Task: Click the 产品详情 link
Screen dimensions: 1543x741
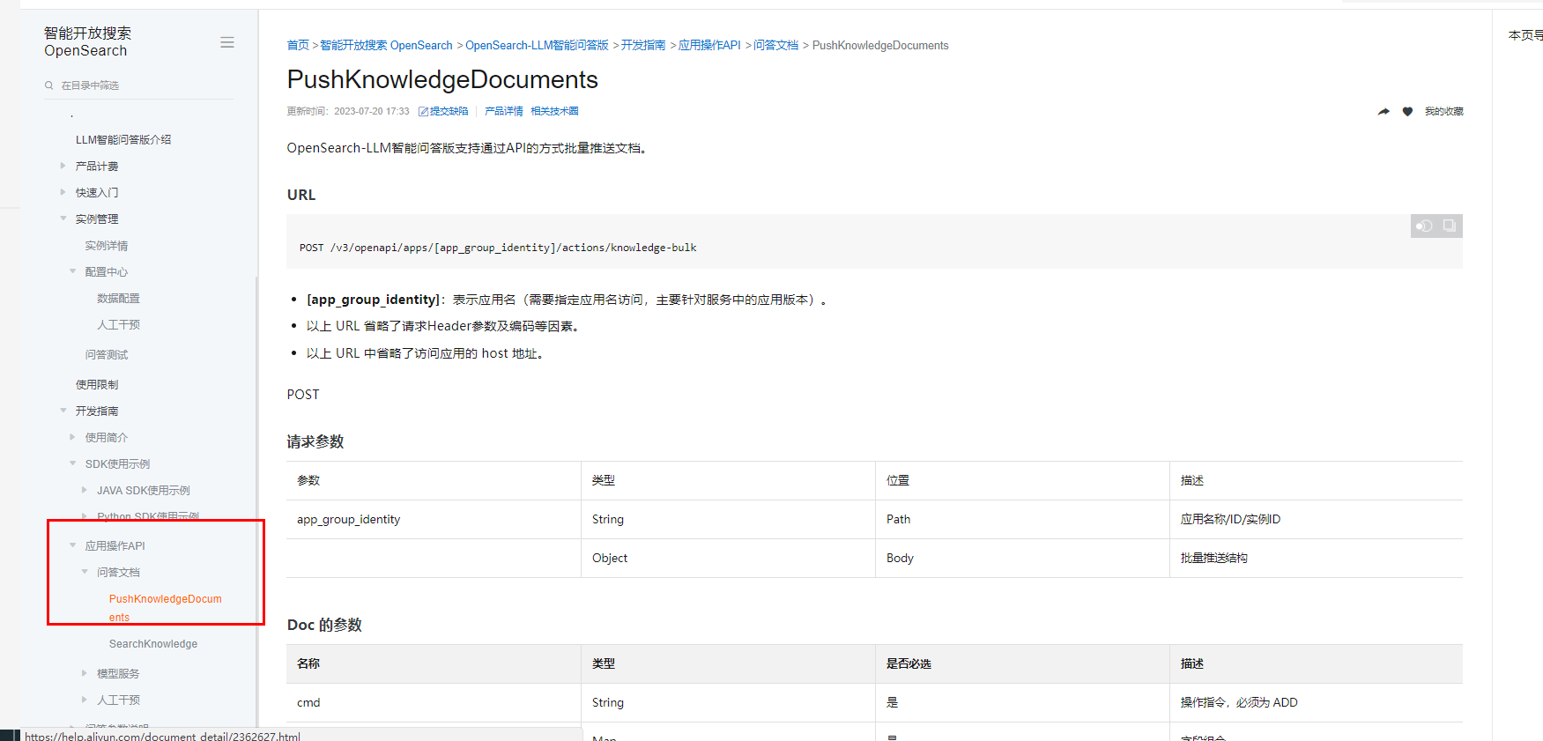Action: pos(504,111)
